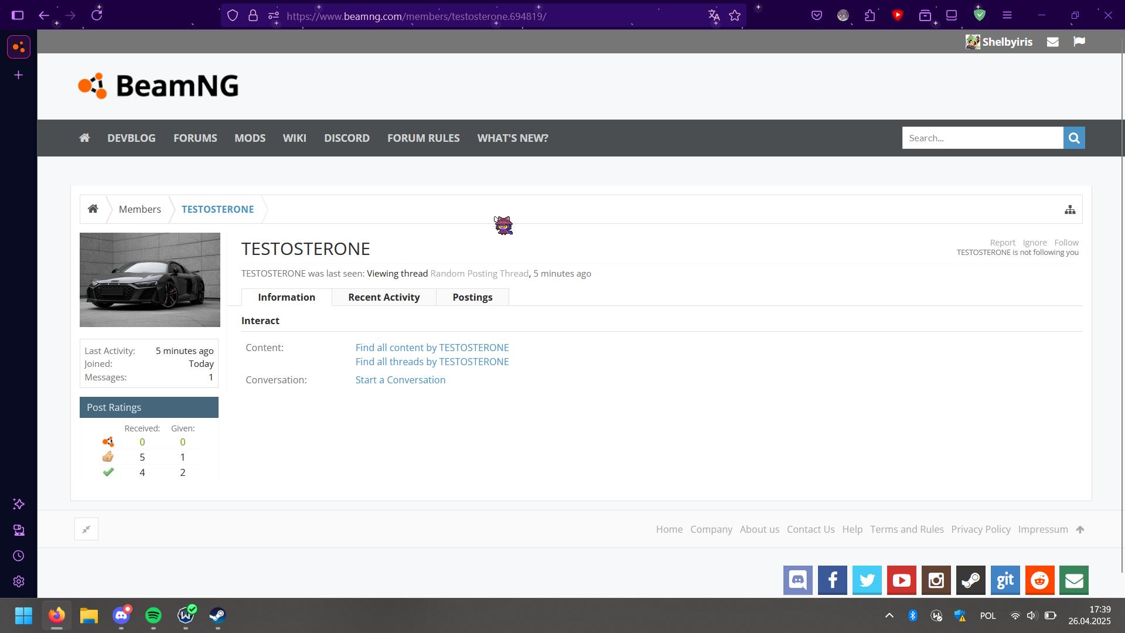Open the DISCORD menu item
The height and width of the screenshot is (633, 1125).
point(347,138)
